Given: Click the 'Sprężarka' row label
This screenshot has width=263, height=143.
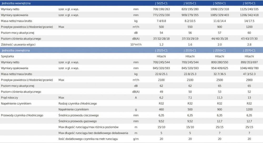Looking at the screenshot, I should click(x=7, y=56).
